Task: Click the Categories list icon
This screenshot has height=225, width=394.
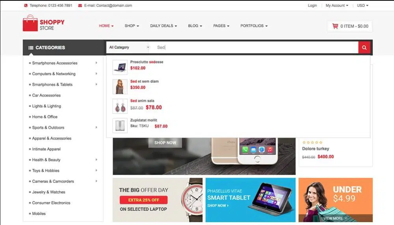Action: click(x=31, y=48)
